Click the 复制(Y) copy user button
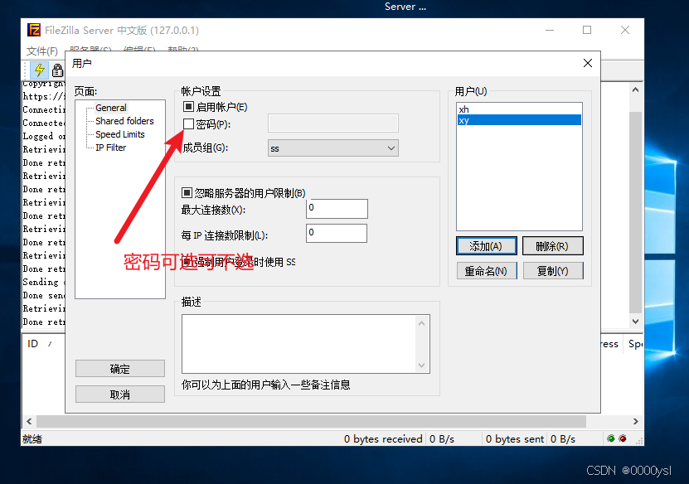The image size is (689, 484). [x=553, y=271]
